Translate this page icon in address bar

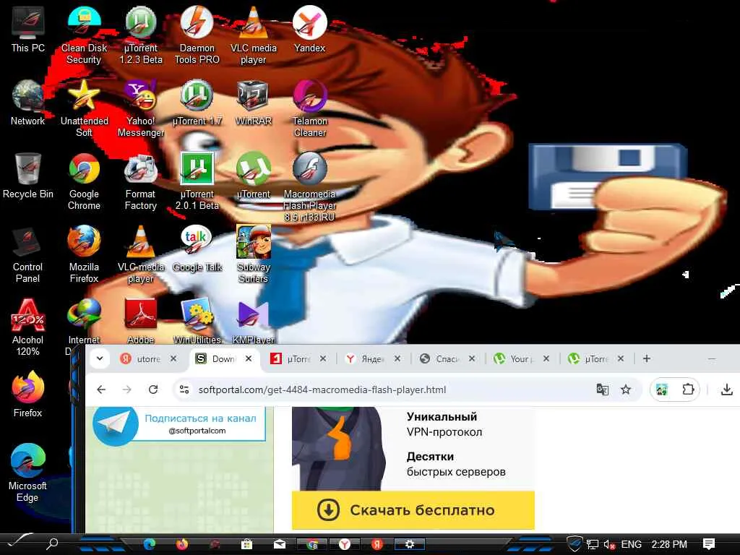coord(602,390)
